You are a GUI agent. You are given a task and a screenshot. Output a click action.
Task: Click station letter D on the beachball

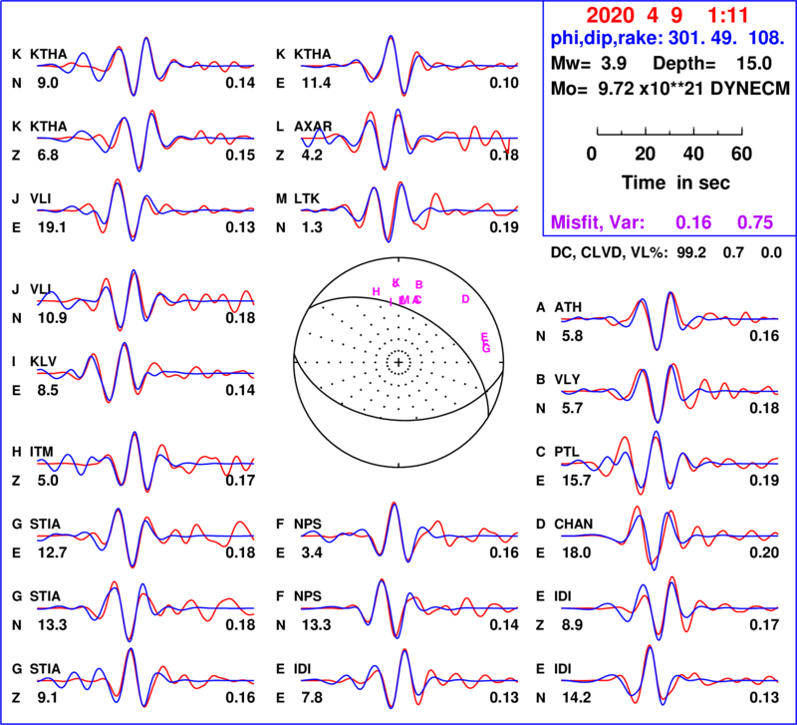tap(465, 299)
